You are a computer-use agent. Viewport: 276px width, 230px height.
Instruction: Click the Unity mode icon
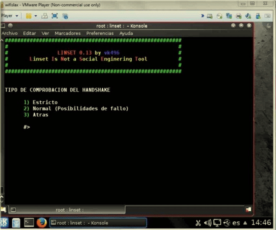pyautogui.click(x=65, y=16)
